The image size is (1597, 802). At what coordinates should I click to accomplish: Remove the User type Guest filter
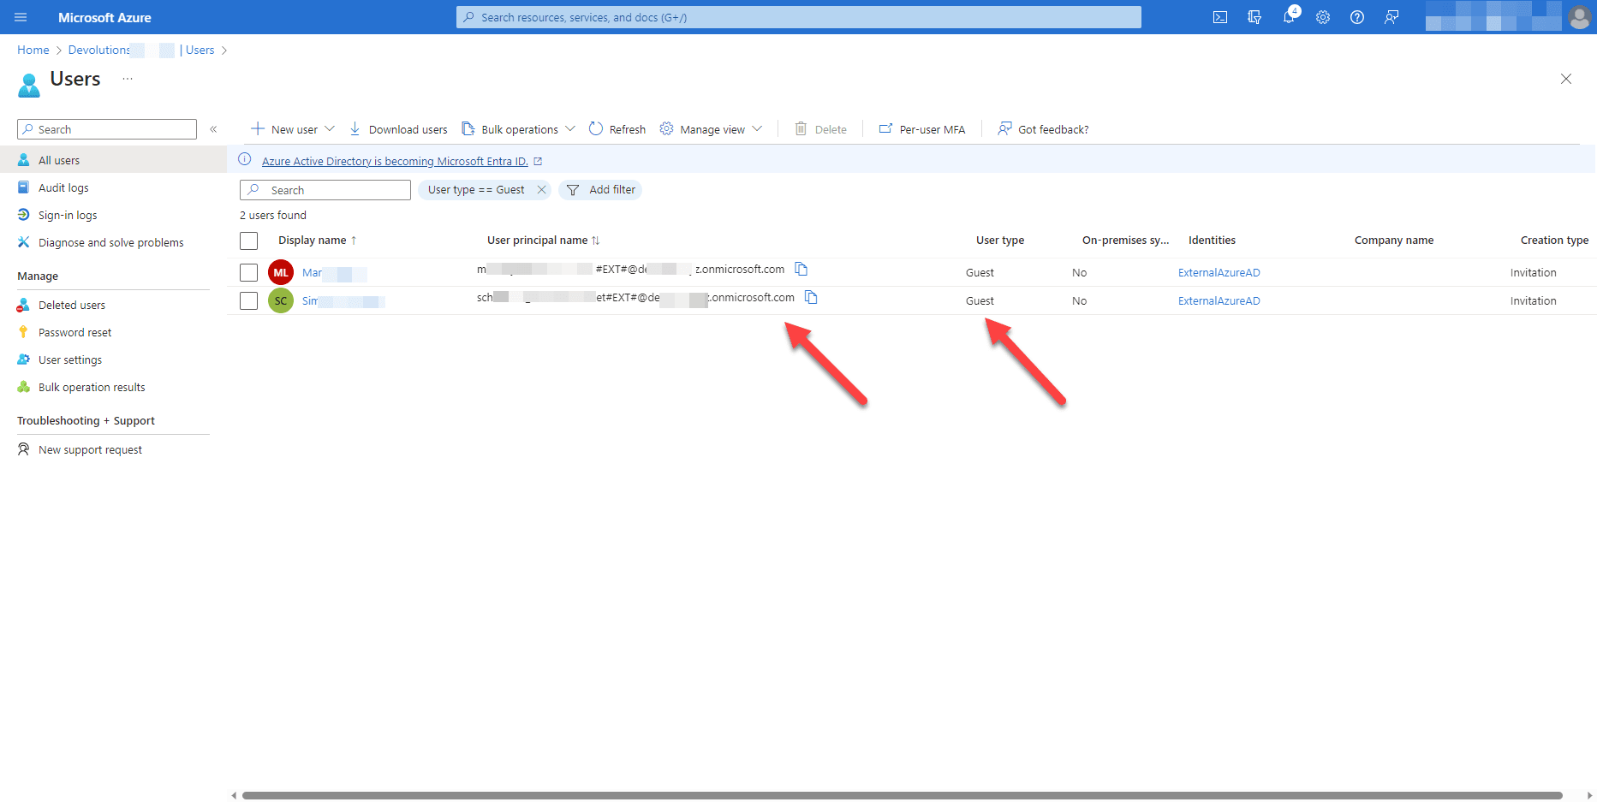click(541, 190)
